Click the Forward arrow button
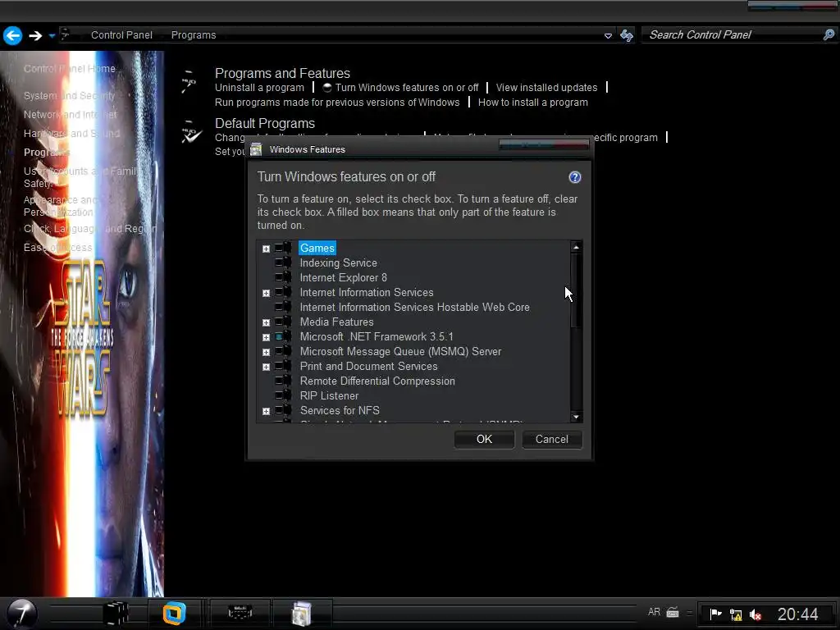Screen dimensions: 840x630 click(35, 35)
